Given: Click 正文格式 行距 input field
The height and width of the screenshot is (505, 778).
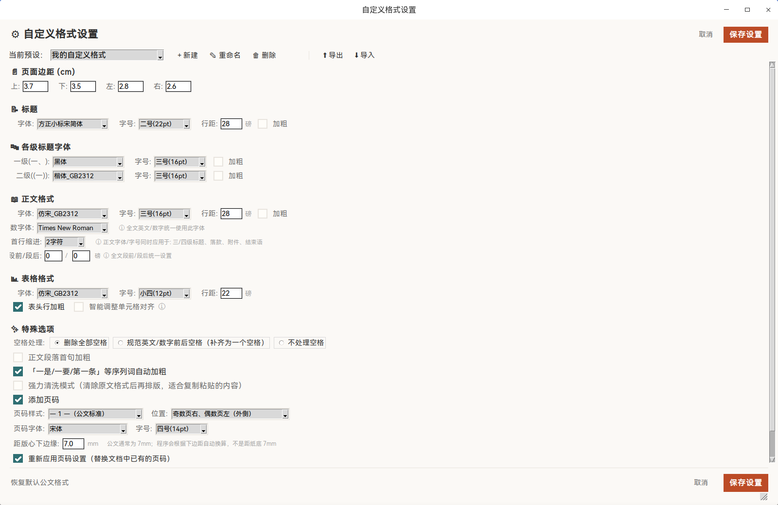Looking at the screenshot, I should [231, 214].
